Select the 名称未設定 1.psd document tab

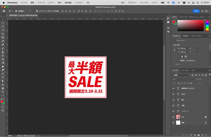[x=23, y=15]
